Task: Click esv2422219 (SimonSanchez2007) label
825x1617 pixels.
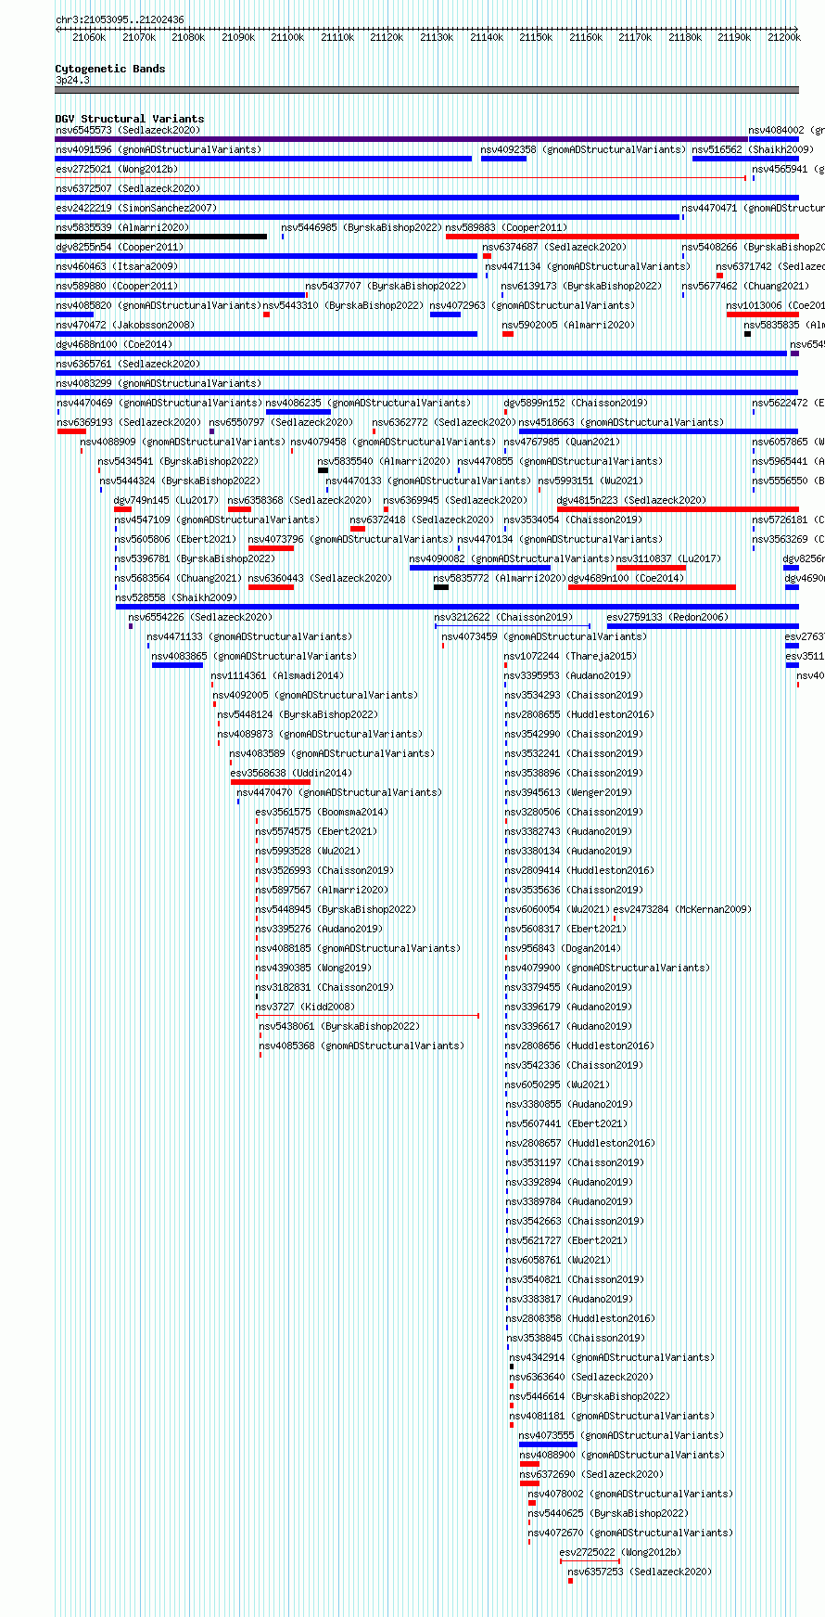Action: (x=135, y=208)
